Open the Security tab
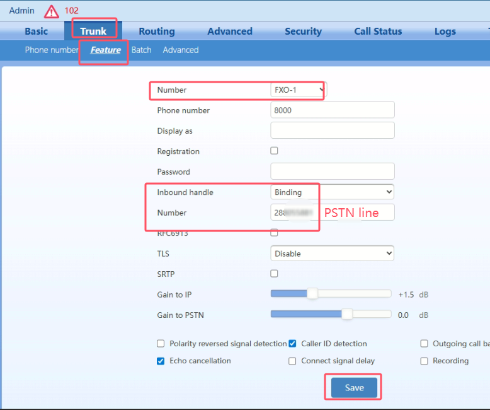This screenshot has height=410, width=490. 303,31
